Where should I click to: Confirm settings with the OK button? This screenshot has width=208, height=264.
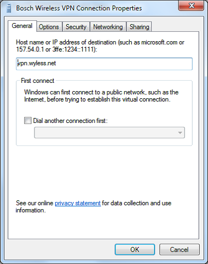(135, 250)
